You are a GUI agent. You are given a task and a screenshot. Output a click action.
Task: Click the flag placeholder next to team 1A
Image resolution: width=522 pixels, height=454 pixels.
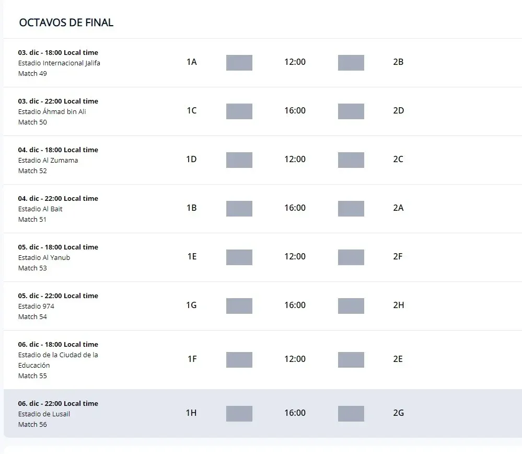click(x=239, y=63)
